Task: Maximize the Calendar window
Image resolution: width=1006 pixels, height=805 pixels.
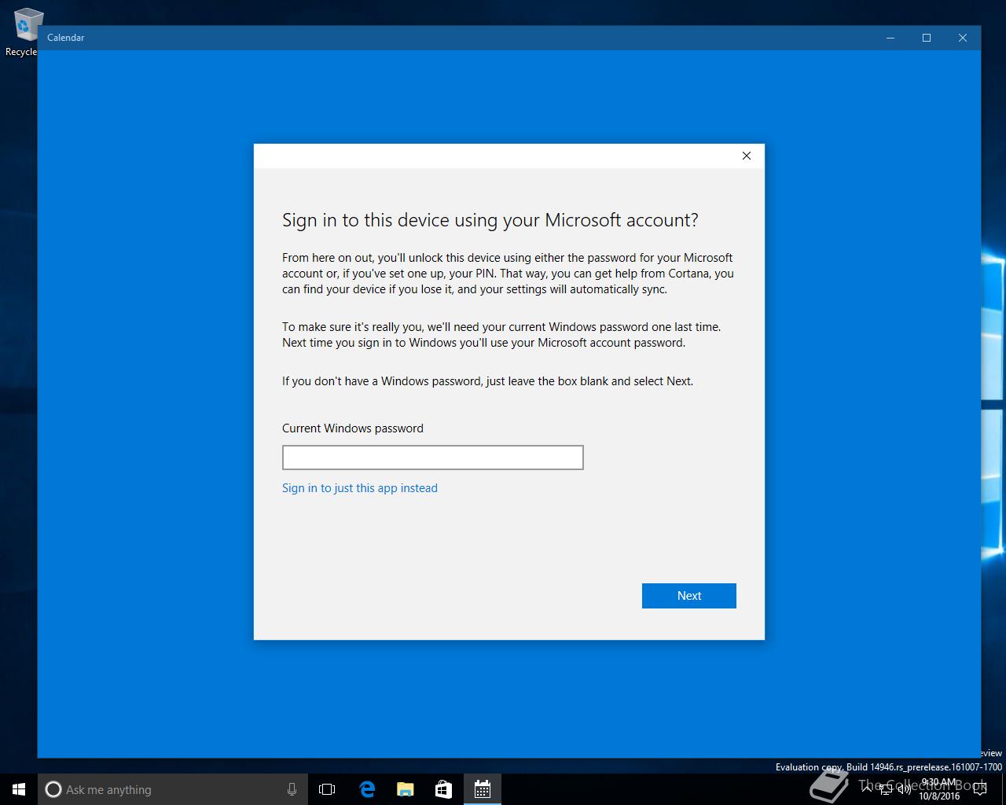Action: pos(927,38)
